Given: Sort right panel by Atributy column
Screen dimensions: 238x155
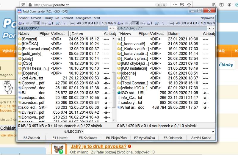Looking at the screenshot, I should click(x=209, y=34).
